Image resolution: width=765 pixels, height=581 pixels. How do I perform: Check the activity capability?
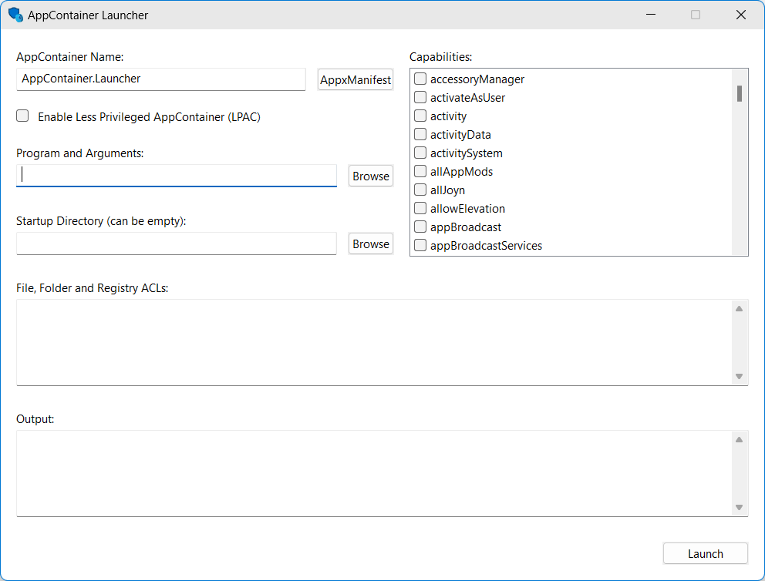coord(420,116)
